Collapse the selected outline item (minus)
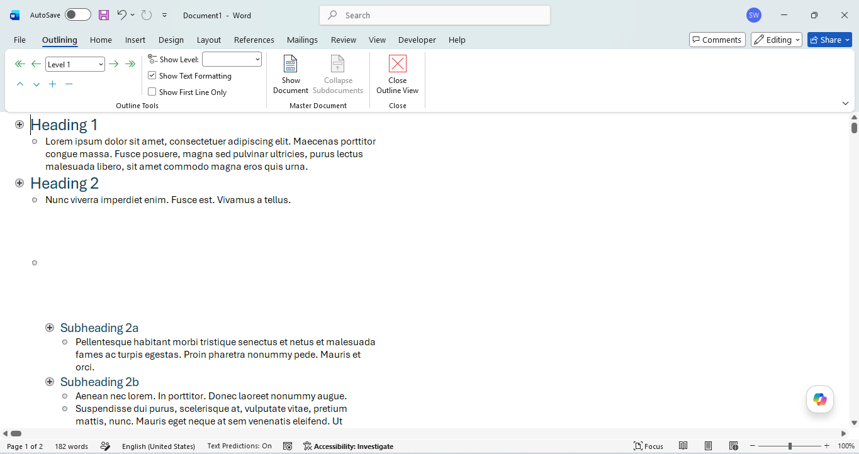This screenshot has height=454, width=859. [69, 84]
